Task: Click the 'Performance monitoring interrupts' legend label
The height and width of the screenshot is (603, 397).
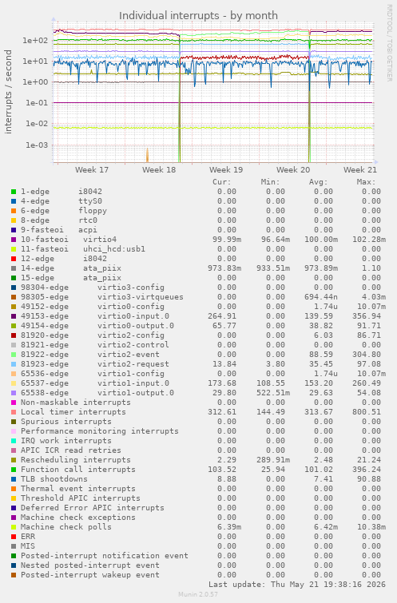Action: pyautogui.click(x=100, y=431)
